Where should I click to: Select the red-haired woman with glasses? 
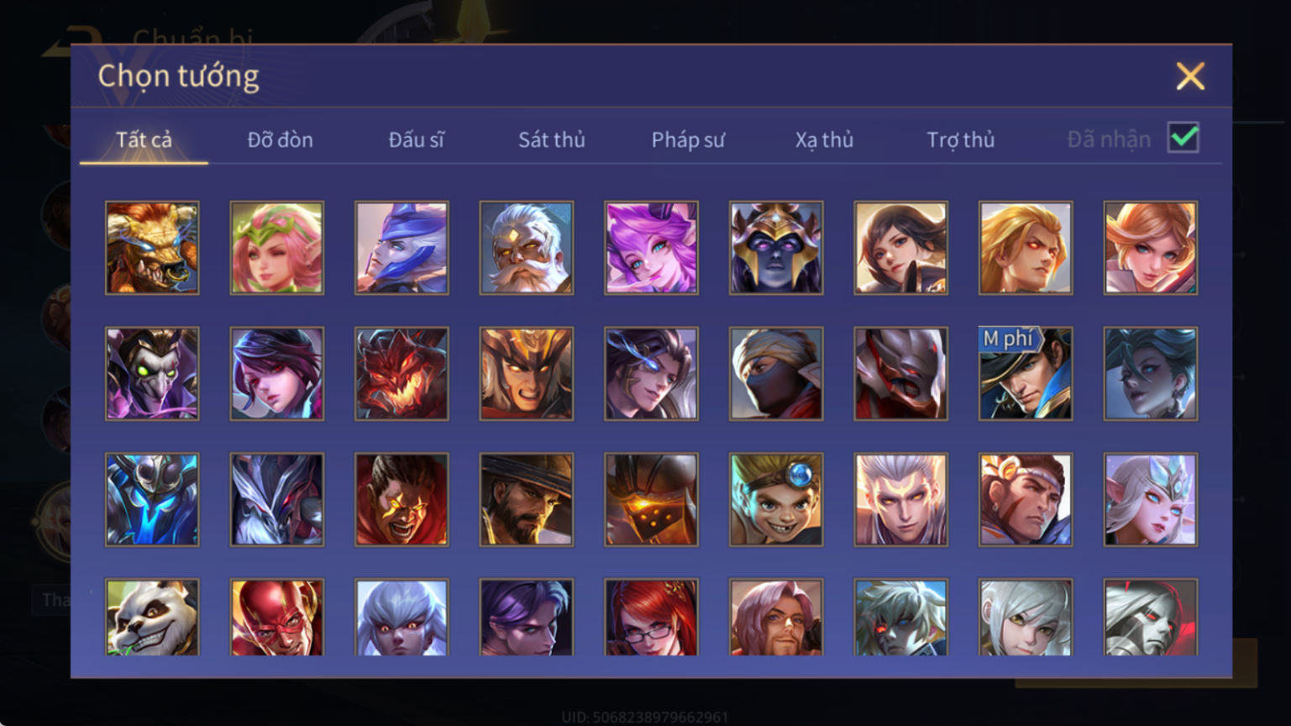coord(651,618)
